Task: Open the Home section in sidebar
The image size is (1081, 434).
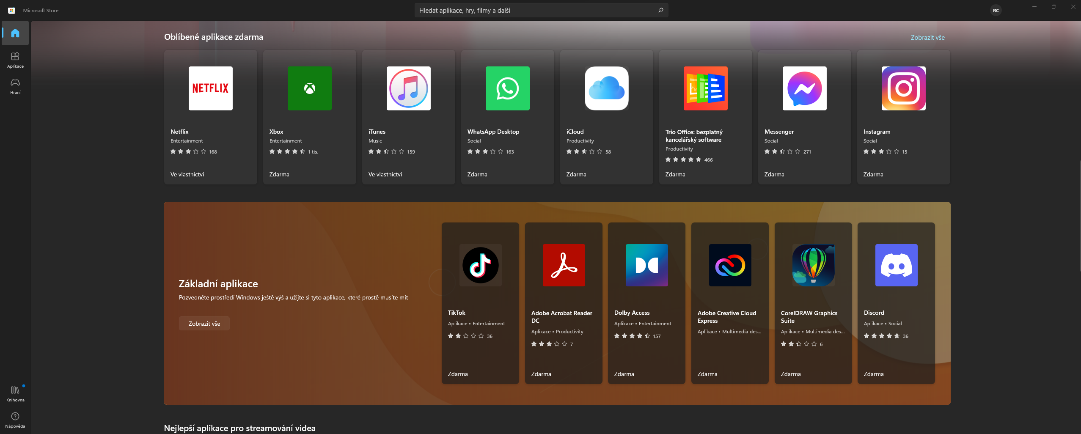Action: (x=15, y=33)
